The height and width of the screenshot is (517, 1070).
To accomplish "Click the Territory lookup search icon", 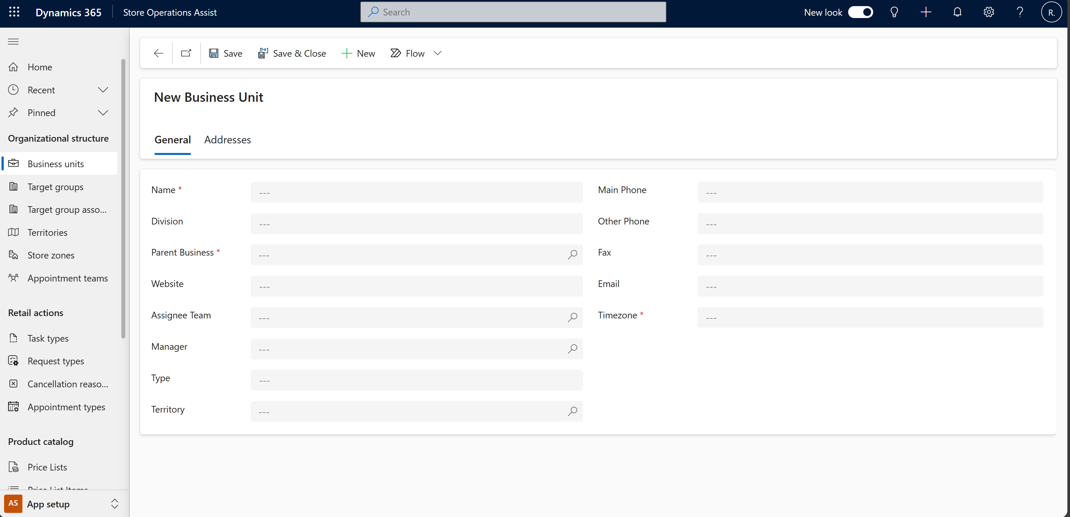I will click(572, 411).
